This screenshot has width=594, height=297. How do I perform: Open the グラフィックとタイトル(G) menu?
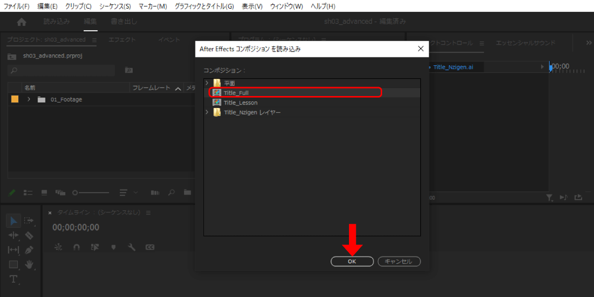tap(204, 6)
